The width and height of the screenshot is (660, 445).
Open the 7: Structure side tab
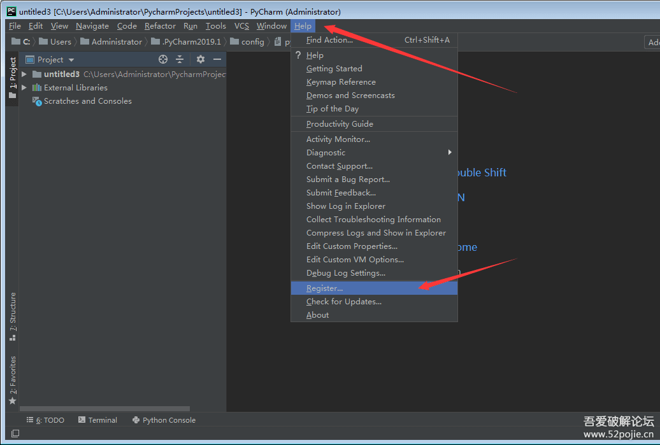[13, 316]
